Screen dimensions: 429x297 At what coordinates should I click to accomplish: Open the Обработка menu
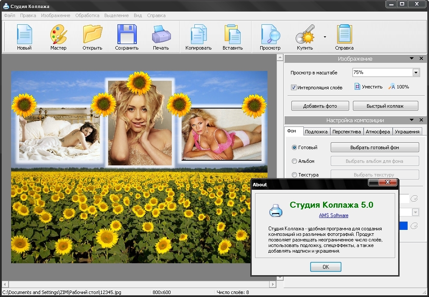87,15
